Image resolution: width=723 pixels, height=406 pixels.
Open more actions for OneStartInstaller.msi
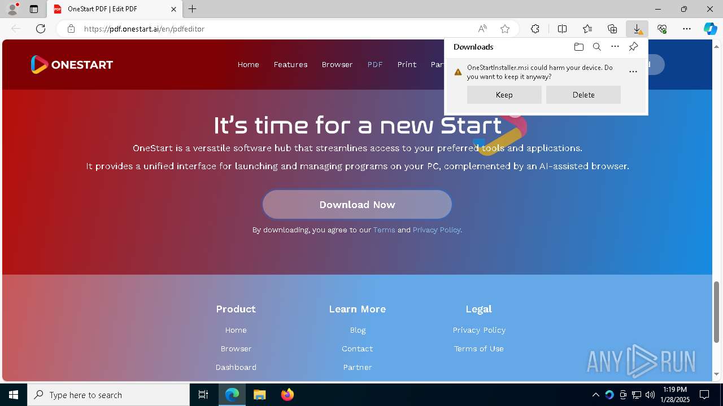point(633,72)
